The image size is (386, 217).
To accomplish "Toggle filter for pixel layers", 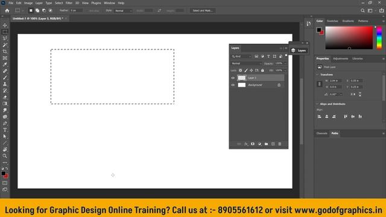I will point(256,56).
